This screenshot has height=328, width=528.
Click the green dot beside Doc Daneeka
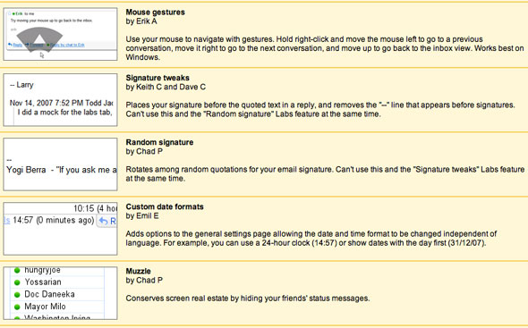point(17,295)
